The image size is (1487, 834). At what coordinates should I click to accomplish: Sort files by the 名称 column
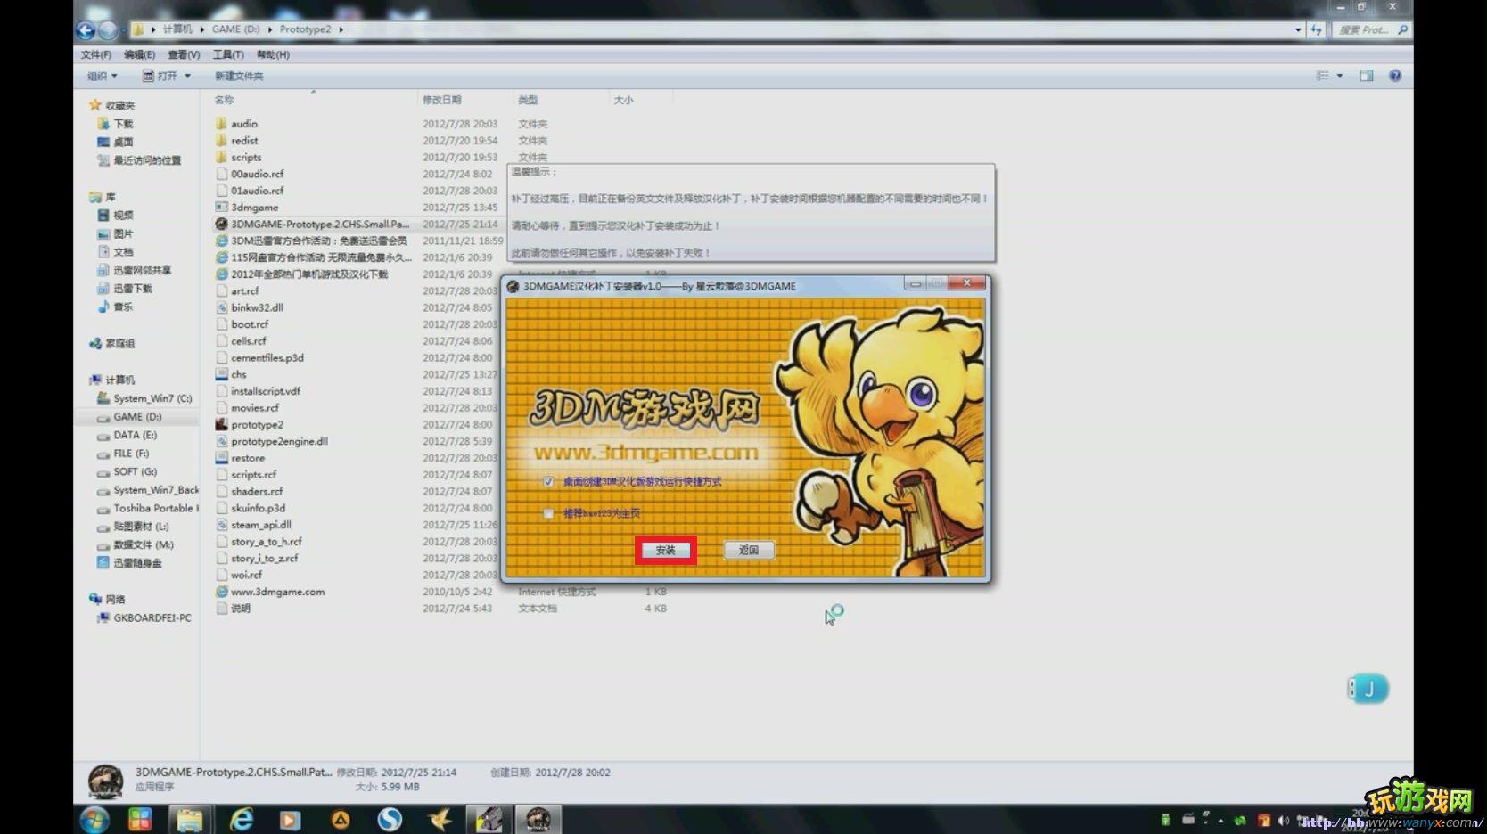(x=224, y=100)
